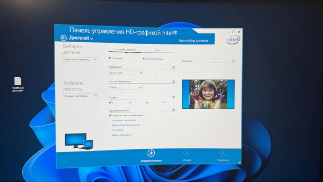This screenshot has width=323, height=182.
Task: Maximize the Intel control panel window
Action: [234, 32]
